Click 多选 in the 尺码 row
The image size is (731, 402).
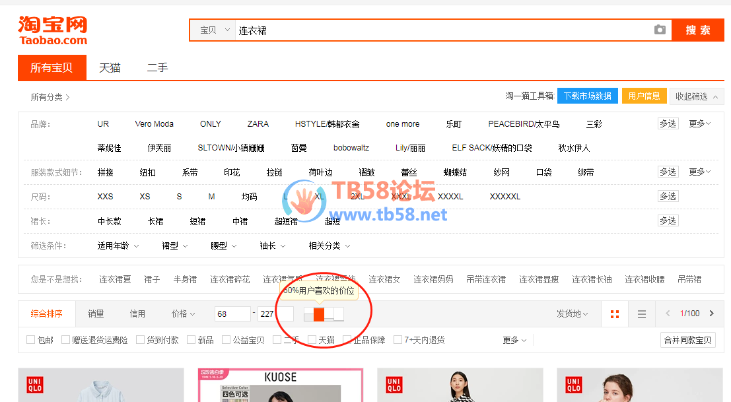coord(668,196)
